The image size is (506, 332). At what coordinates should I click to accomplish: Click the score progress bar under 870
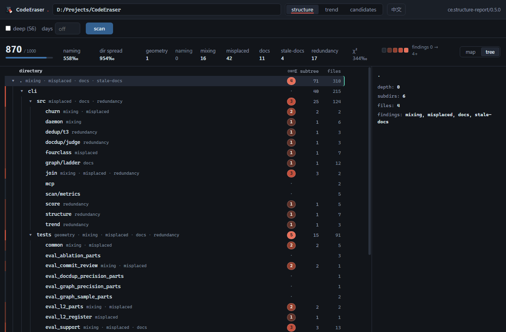tap(29, 58)
